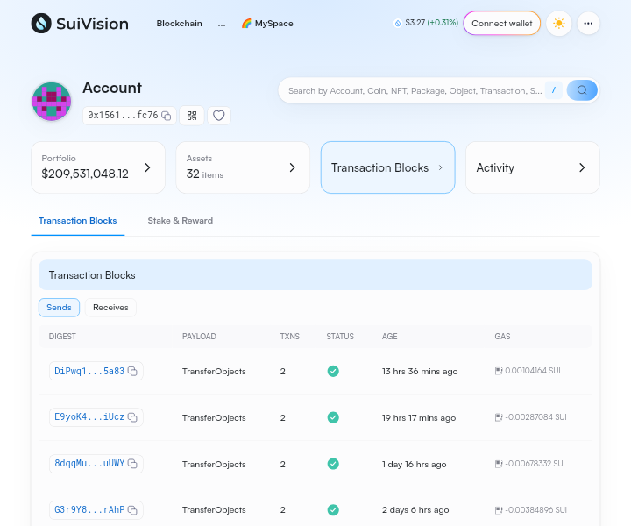The height and width of the screenshot is (526, 631).
Task: Copy digest E9yoK4...iUcz
Action: [132, 418]
